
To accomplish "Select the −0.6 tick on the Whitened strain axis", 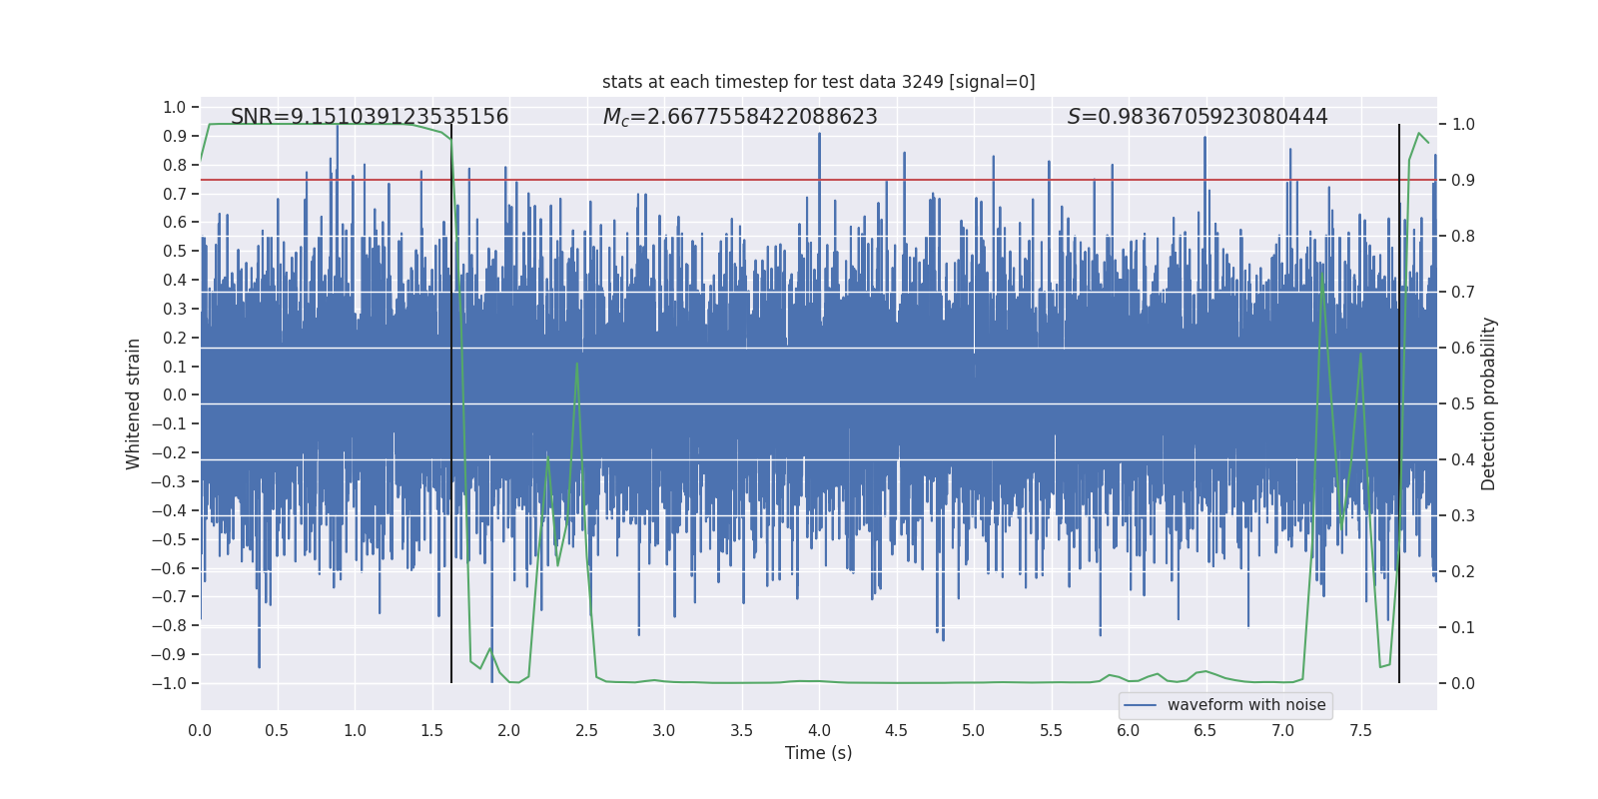I will pos(169,568).
